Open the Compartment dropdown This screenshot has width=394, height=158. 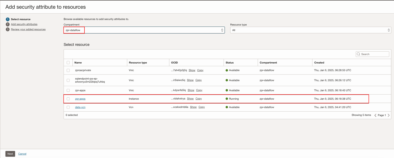(144, 30)
